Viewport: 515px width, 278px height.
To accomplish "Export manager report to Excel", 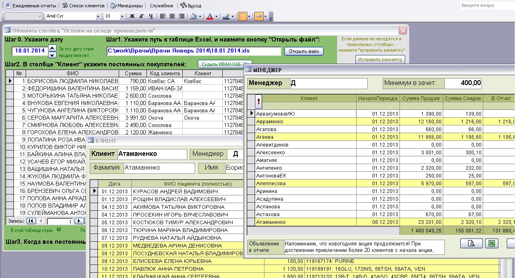I will point(491,243).
